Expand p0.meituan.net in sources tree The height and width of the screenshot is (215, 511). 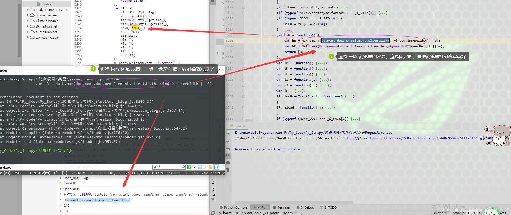(28, 15)
